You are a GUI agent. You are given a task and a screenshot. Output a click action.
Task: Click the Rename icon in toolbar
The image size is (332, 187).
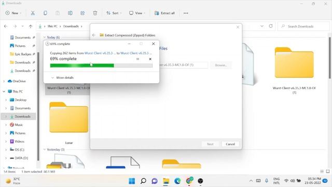click(x=70, y=13)
